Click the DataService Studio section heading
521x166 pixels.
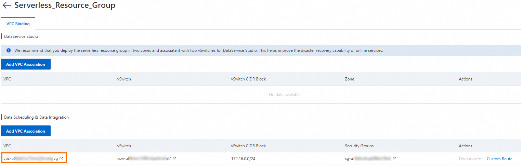point(21,36)
